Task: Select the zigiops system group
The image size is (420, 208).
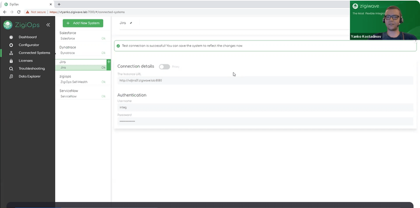Action: pyautogui.click(x=65, y=77)
